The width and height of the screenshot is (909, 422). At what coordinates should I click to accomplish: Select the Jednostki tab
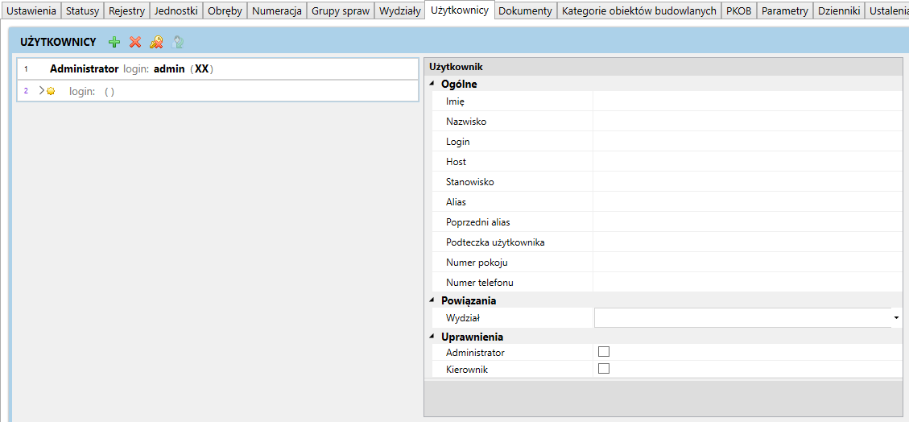(176, 10)
